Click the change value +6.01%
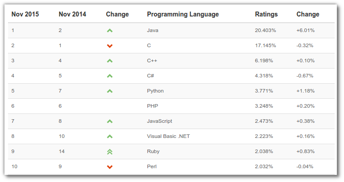 [305, 30]
